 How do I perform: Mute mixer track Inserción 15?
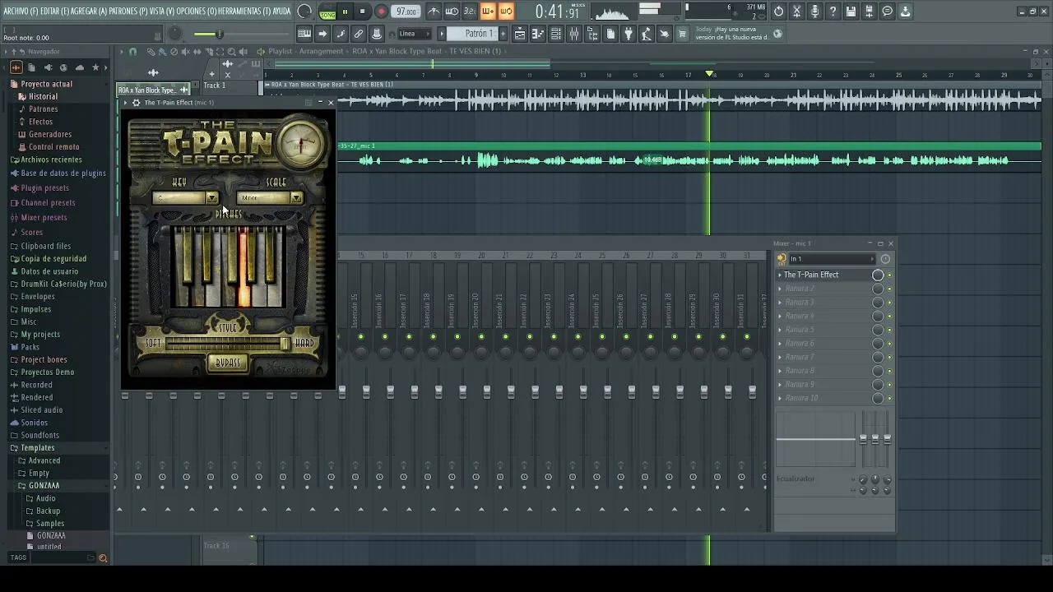(360, 336)
